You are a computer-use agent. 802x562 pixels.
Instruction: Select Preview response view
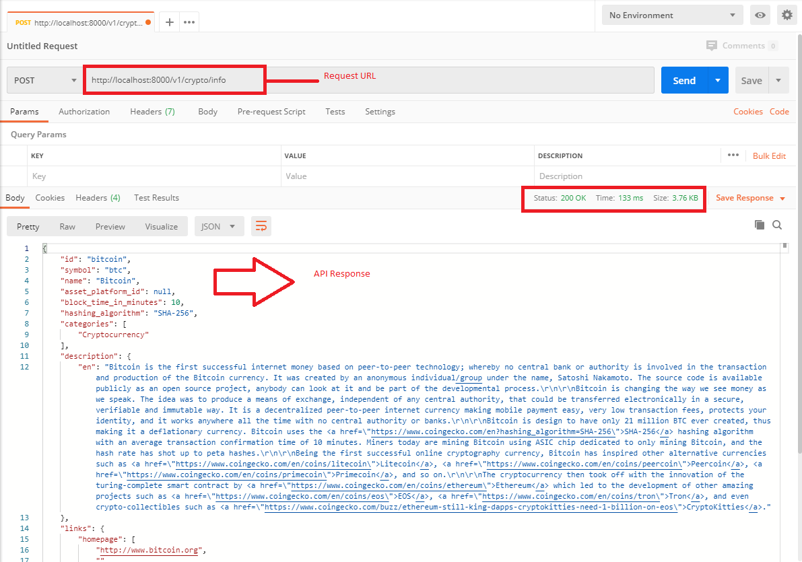(x=110, y=227)
